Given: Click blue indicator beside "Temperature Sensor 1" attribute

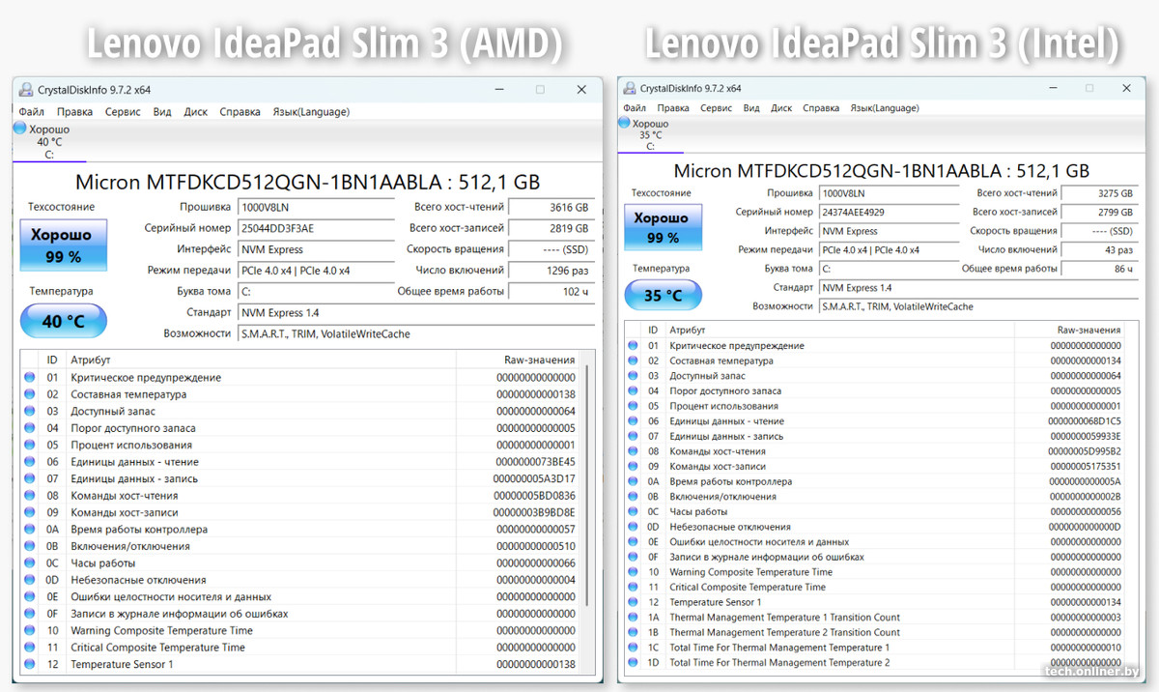Looking at the screenshot, I should coord(30,664).
